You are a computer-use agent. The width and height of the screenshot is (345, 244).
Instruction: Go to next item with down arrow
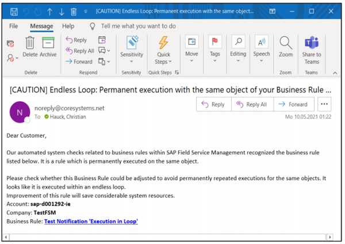click(x=62, y=12)
